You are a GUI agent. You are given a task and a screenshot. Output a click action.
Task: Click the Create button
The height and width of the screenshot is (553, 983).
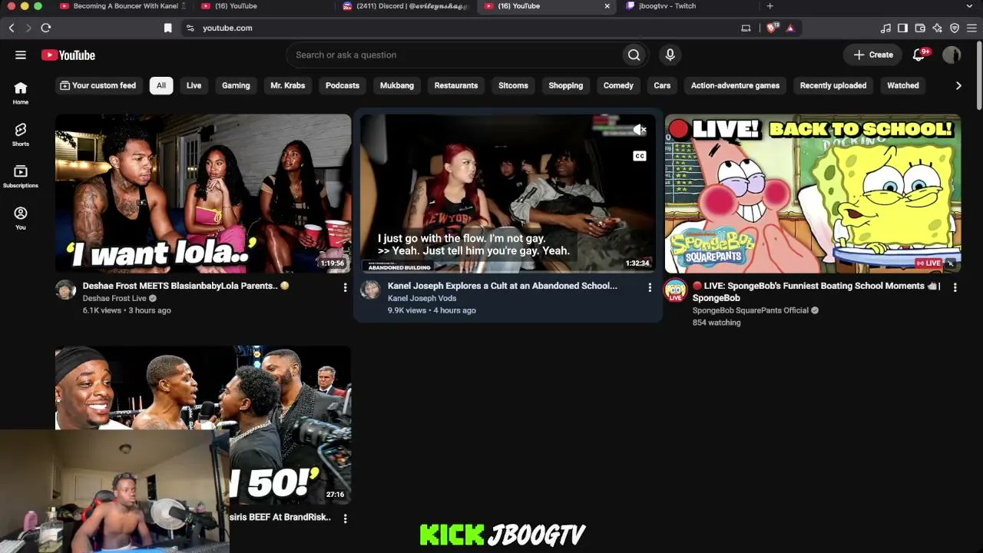(873, 55)
